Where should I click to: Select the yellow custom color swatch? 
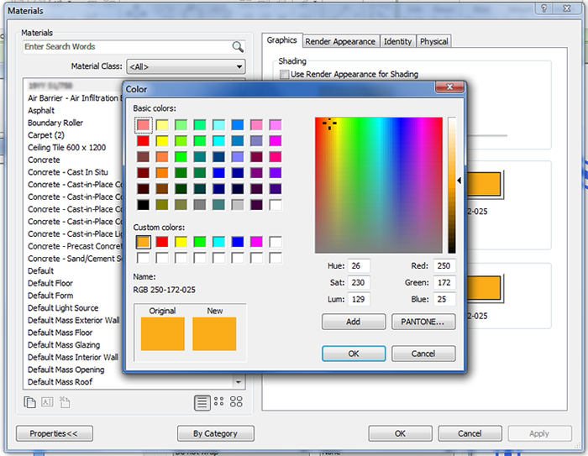tap(181, 242)
